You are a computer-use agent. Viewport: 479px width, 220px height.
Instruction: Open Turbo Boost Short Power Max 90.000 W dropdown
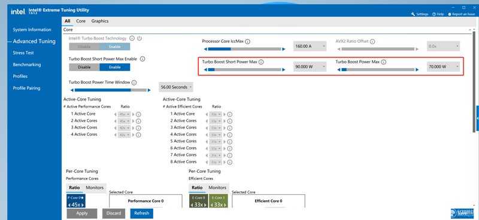(310, 66)
